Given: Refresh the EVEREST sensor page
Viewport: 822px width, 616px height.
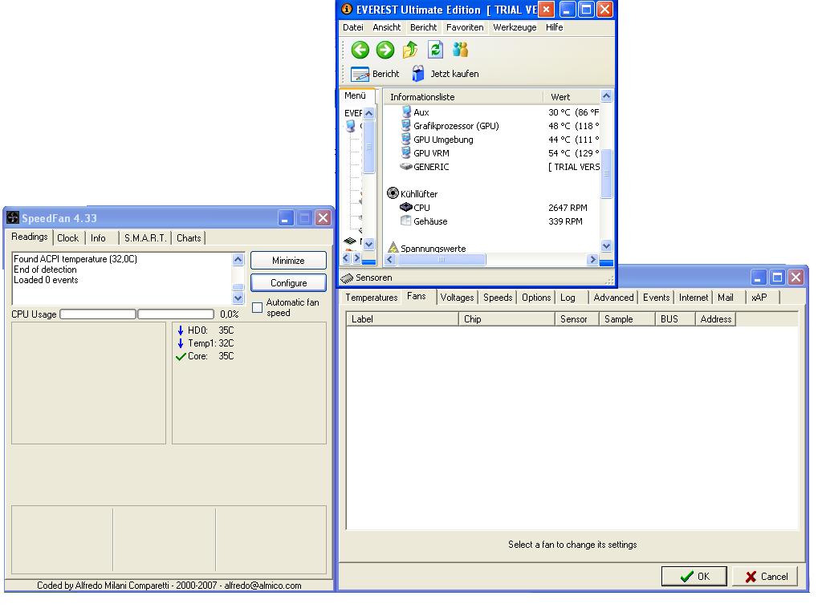Looking at the screenshot, I should pos(435,50).
